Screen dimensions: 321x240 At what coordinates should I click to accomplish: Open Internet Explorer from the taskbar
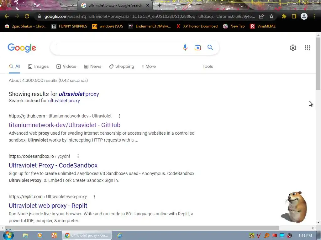[x=119, y=236]
